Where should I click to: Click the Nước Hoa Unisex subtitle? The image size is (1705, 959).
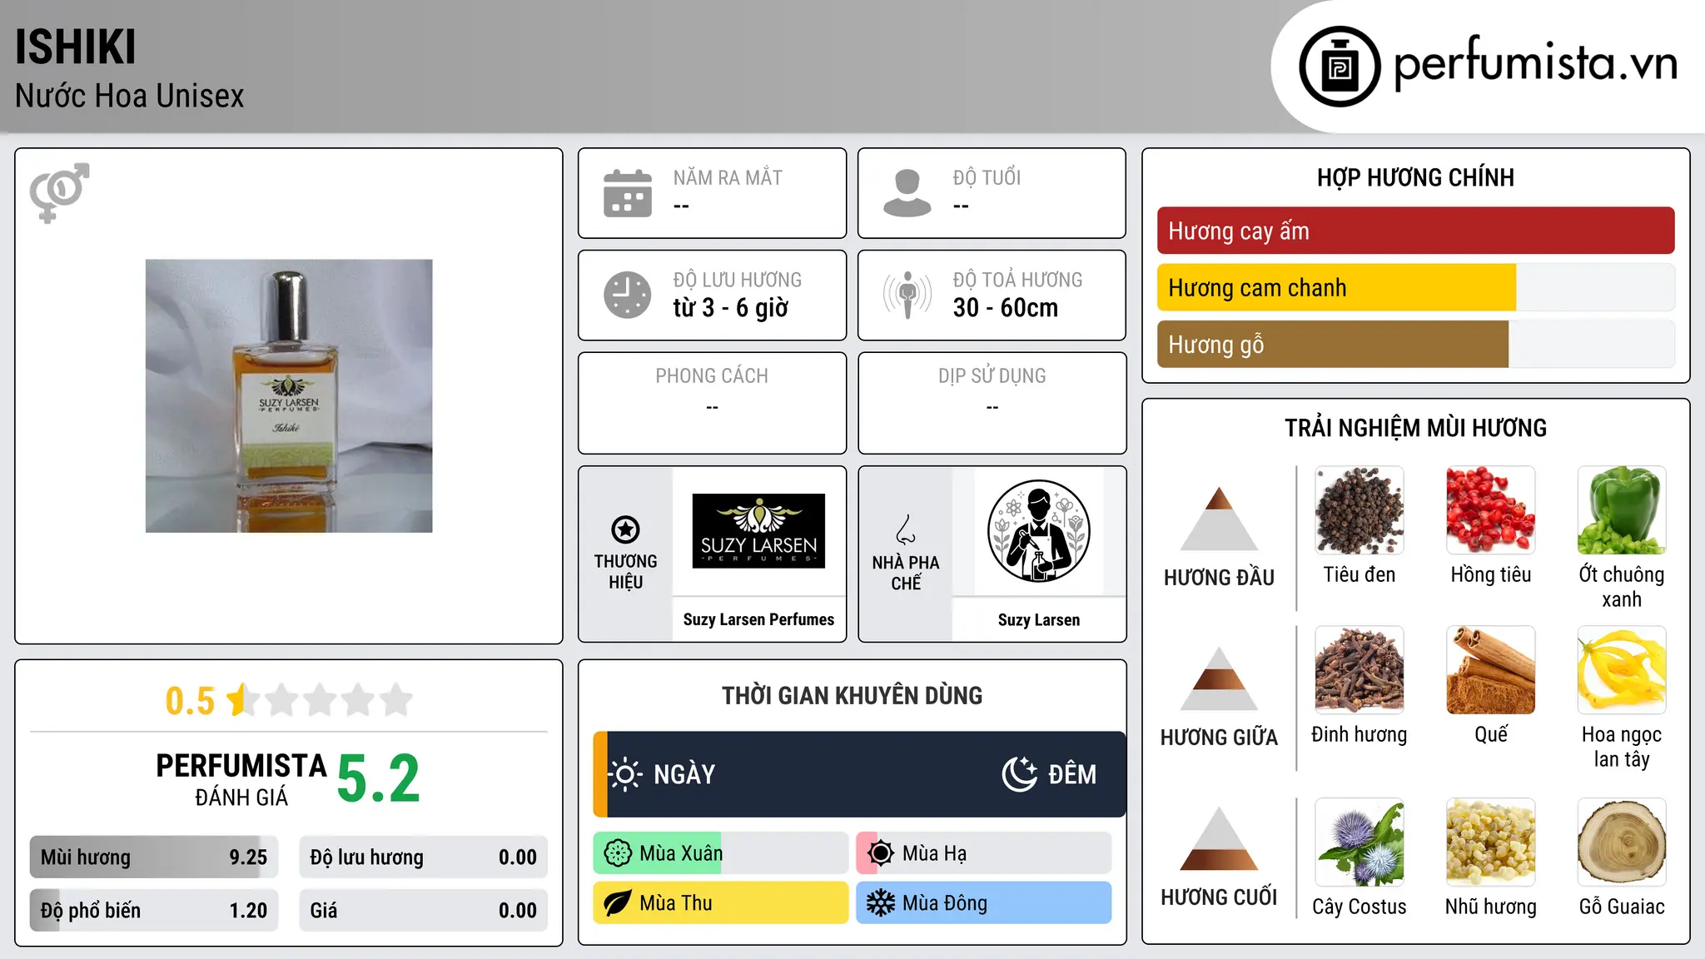130,97
